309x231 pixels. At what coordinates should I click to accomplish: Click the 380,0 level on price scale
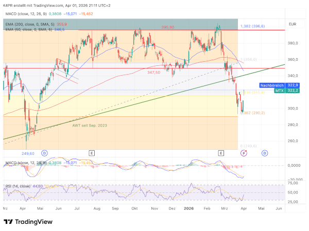(x=294, y=43)
